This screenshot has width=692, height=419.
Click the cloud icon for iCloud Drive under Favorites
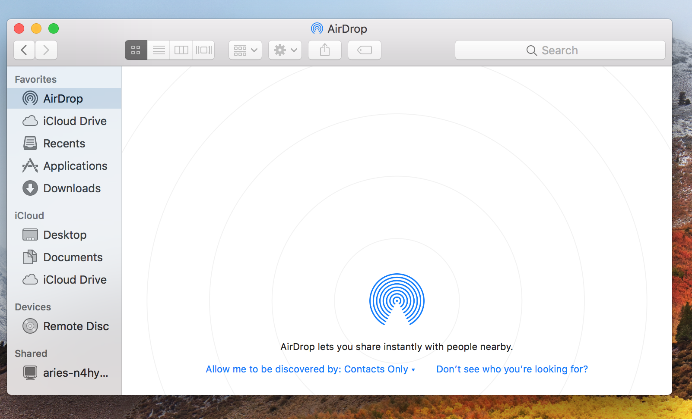coord(30,121)
